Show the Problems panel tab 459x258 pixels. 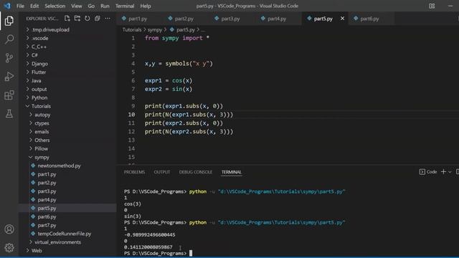click(x=134, y=172)
